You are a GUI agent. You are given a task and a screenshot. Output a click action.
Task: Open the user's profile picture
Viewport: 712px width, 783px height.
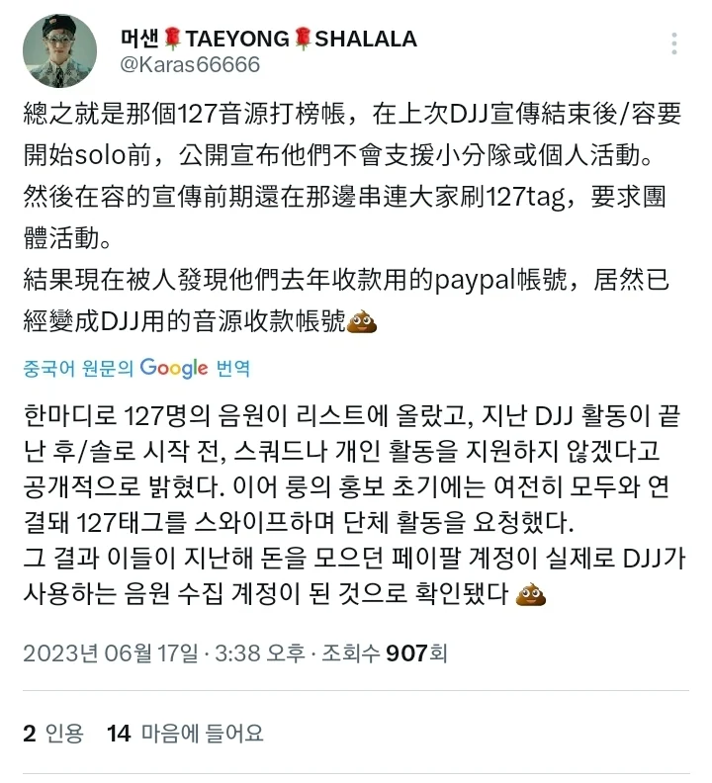point(59,51)
